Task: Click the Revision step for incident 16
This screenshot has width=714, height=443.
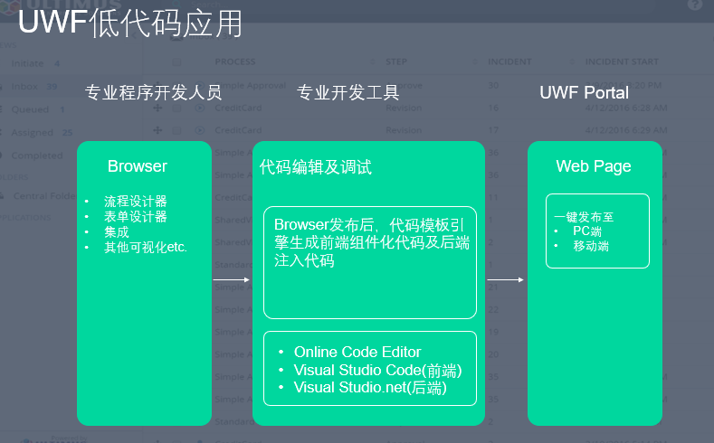Action: [x=404, y=108]
